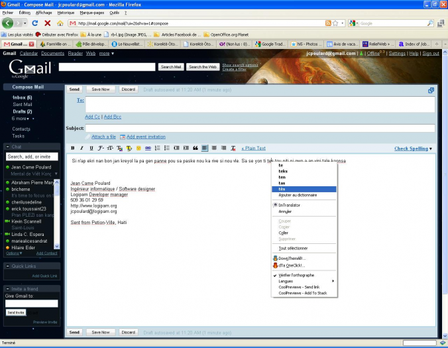
Task: Insert a hyperlink with link icon
Action: [x=148, y=148]
